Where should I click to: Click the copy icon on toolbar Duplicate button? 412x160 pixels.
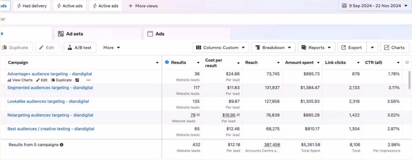(x=5, y=48)
